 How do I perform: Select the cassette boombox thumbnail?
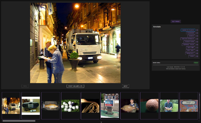(x=30, y=106)
